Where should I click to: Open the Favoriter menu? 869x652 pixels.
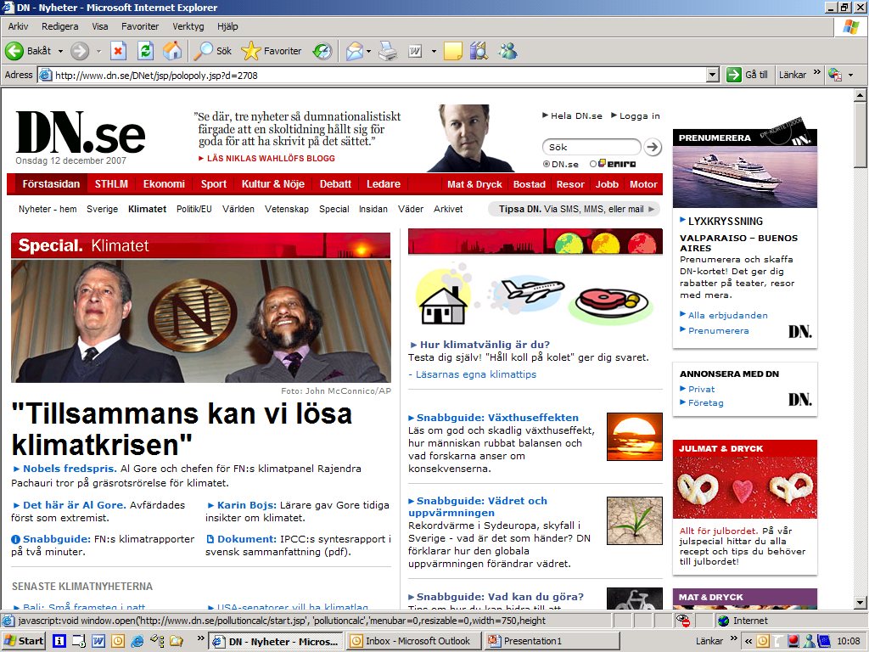tap(140, 26)
